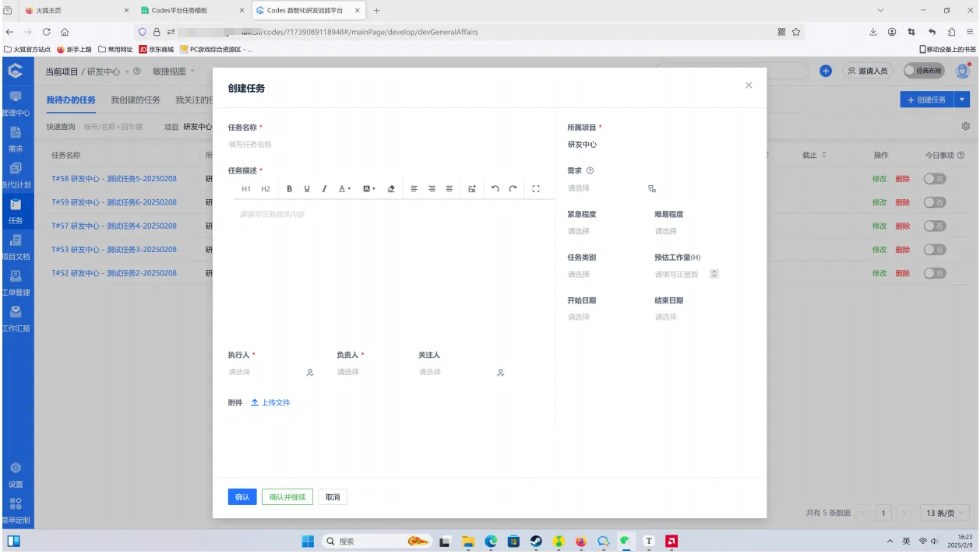
Task: Open 设置 in the sidebar
Action: pos(16,475)
